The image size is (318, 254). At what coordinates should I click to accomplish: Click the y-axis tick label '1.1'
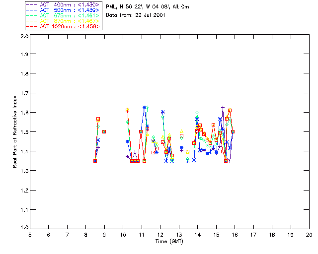pos(24,210)
